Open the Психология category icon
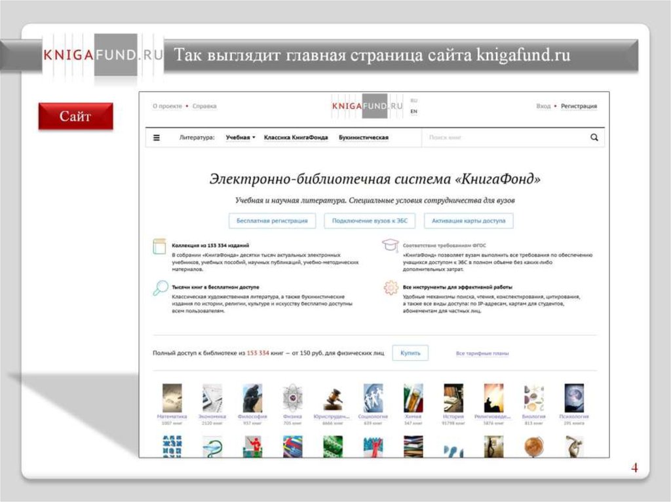The width and height of the screenshot is (671, 502). click(574, 398)
